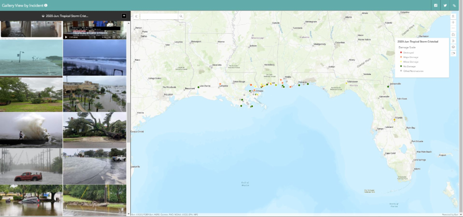Viewport: 463px width, 217px height.
Task: Open the red truck flooding photo
Action: pyautogui.click(x=31, y=166)
